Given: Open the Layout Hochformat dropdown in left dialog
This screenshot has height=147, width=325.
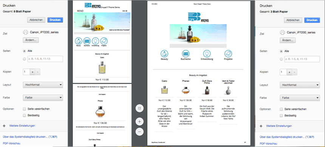Looking at the screenshot, I should 43,85.
